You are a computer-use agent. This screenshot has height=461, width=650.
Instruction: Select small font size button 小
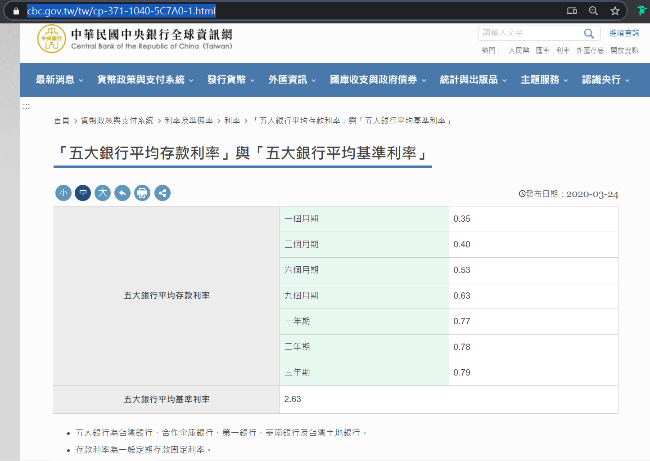(x=63, y=193)
